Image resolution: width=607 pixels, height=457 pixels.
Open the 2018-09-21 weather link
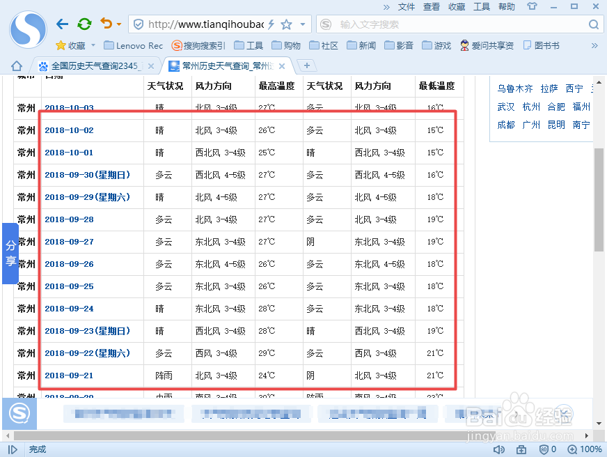click(x=69, y=375)
